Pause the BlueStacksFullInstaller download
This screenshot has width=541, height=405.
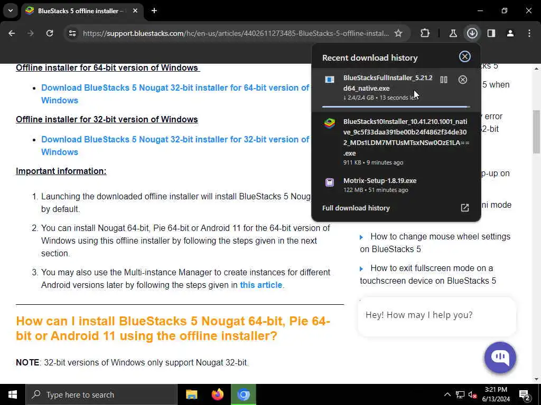coord(444,80)
